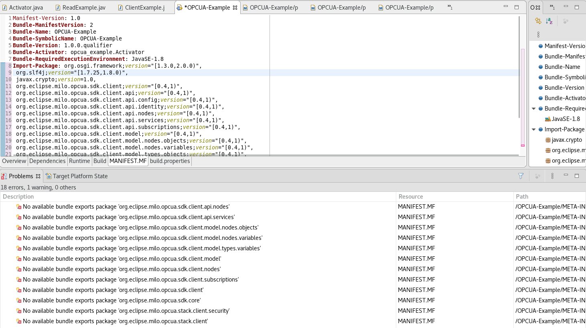The width and height of the screenshot is (586, 328).
Task: Select Bundle-Version in the Outline
Action: click(561, 88)
